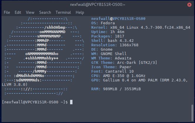Click the GPU Gallium 0.4 line
Viewport: 195px width, 123px height.
[139, 80]
